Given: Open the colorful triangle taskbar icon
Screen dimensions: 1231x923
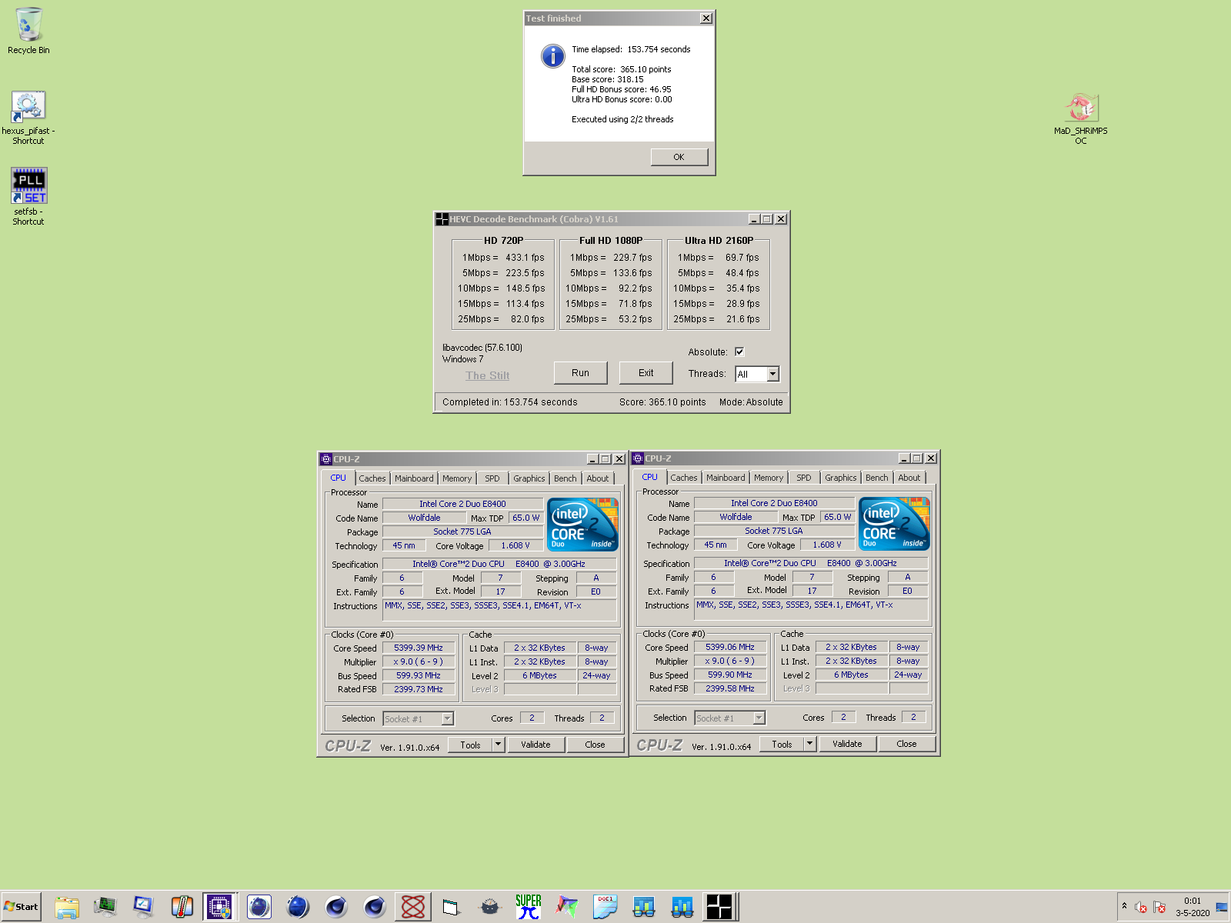Looking at the screenshot, I should coord(567,907).
